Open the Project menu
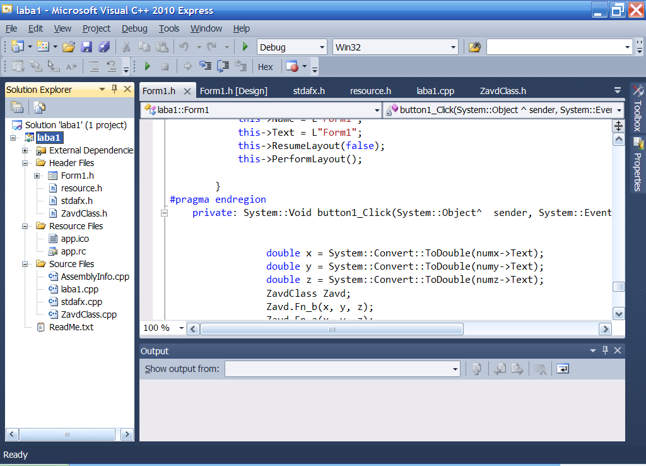This screenshot has width=646, height=466. (97, 28)
